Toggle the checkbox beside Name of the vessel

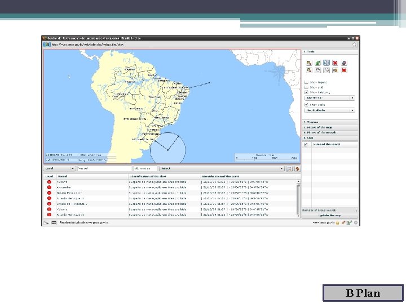pos(306,145)
